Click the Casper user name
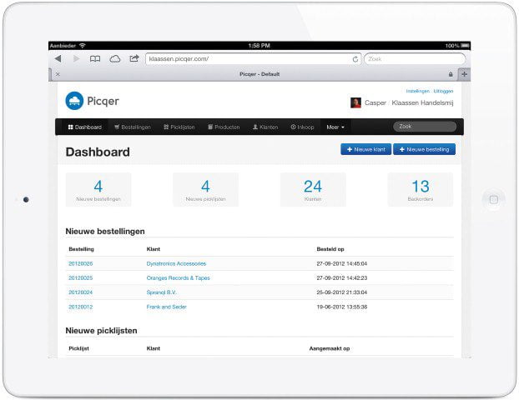Viewport: 519px width, 400px height. (375, 102)
